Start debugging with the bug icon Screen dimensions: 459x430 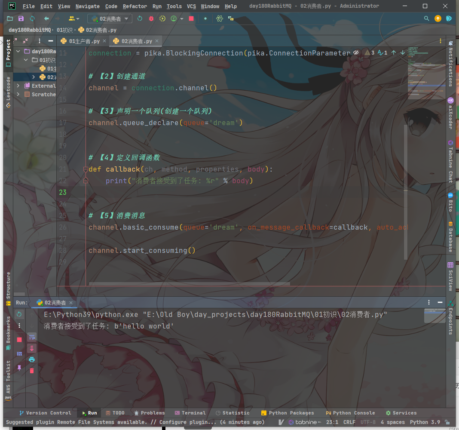151,19
